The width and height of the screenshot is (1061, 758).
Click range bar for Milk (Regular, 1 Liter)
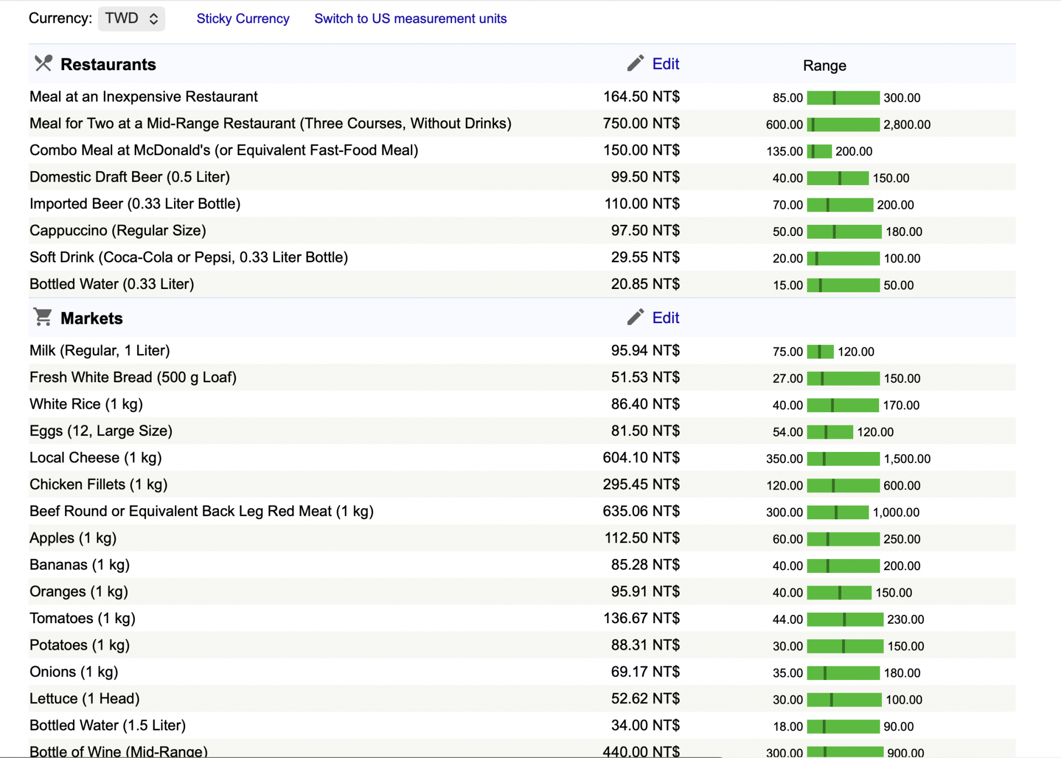point(820,352)
